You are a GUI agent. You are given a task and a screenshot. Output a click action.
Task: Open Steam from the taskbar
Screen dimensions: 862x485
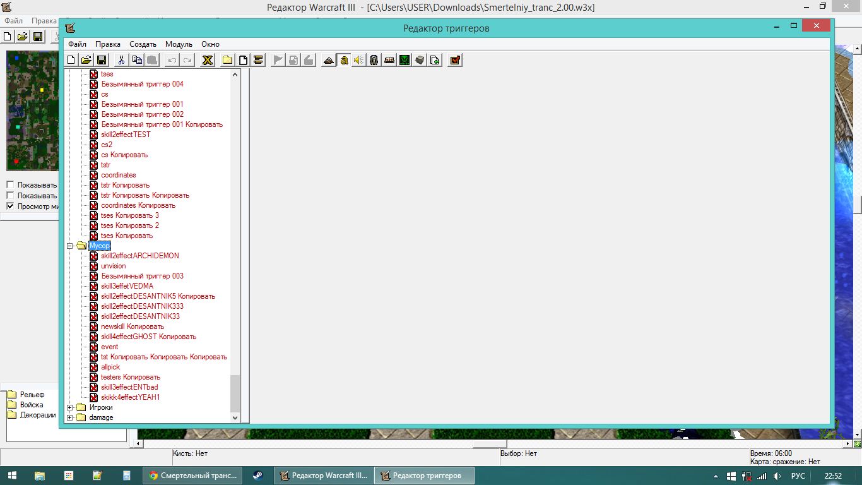(258, 476)
